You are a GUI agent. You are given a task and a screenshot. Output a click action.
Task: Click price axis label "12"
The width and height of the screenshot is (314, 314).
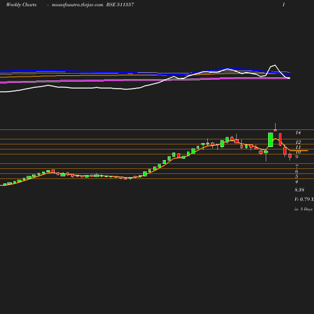click(x=298, y=142)
